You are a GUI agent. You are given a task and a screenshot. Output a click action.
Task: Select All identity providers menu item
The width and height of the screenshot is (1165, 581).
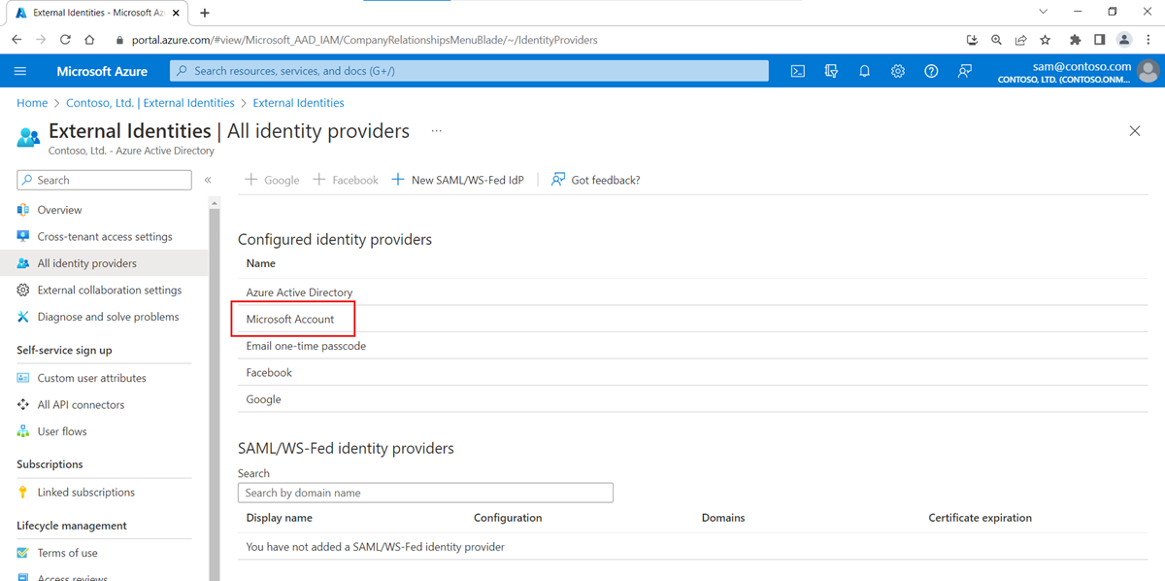tap(105, 263)
